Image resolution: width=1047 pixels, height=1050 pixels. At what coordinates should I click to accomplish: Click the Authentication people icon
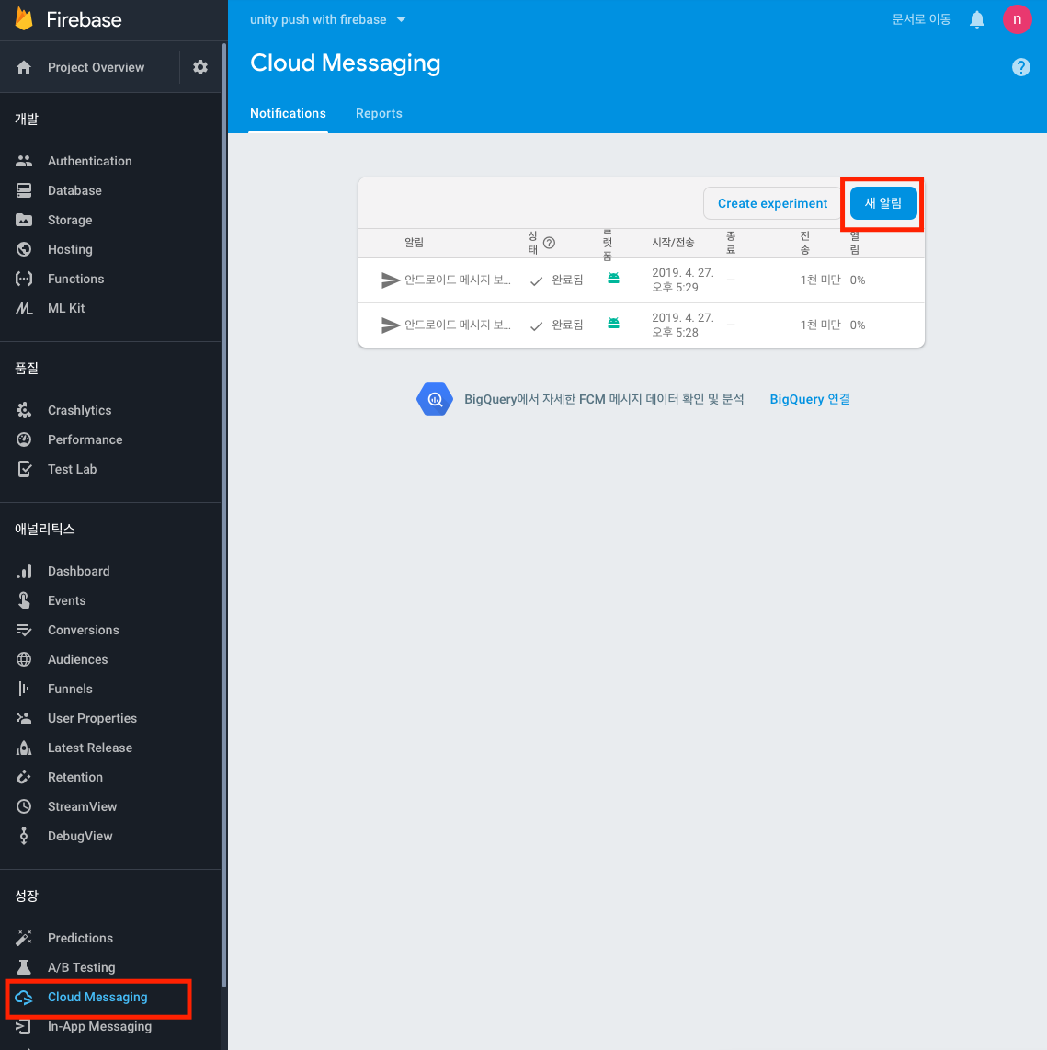point(24,161)
